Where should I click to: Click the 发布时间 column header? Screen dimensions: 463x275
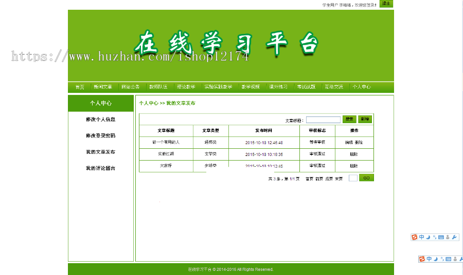click(264, 130)
